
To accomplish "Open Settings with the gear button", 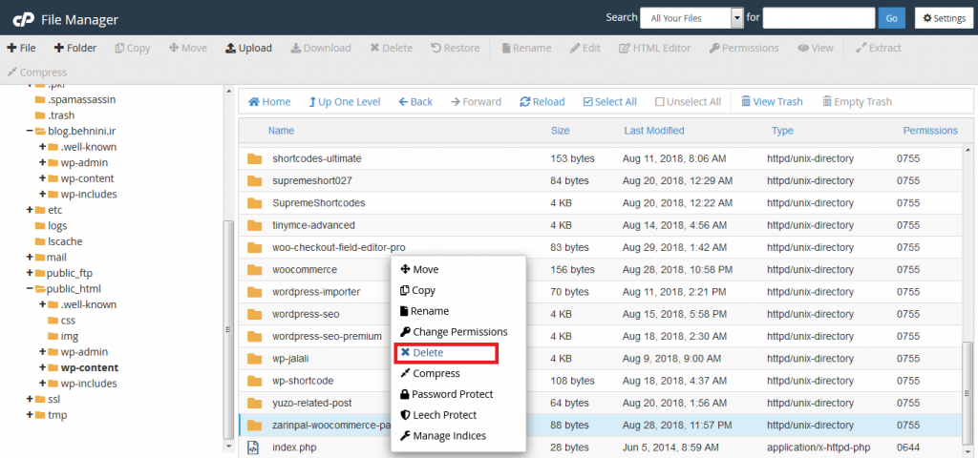I will point(944,18).
